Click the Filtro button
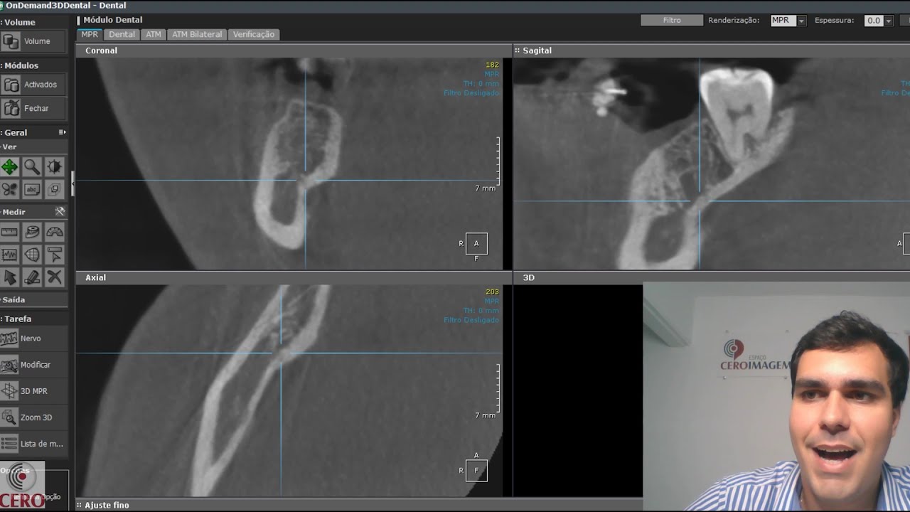The width and height of the screenshot is (910, 512). tap(672, 21)
